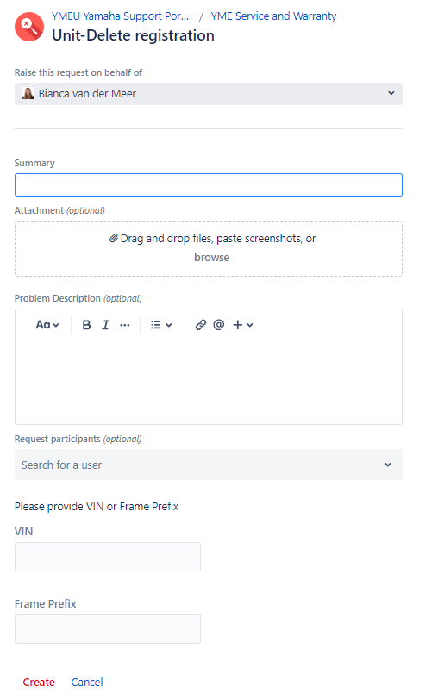Click the VIN text field
The height and width of the screenshot is (699, 438).
108,557
